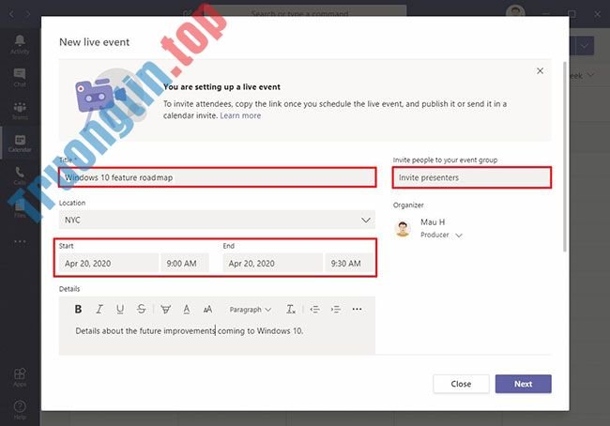Increase indent of paragraph
The image size is (610, 426).
coord(336,310)
